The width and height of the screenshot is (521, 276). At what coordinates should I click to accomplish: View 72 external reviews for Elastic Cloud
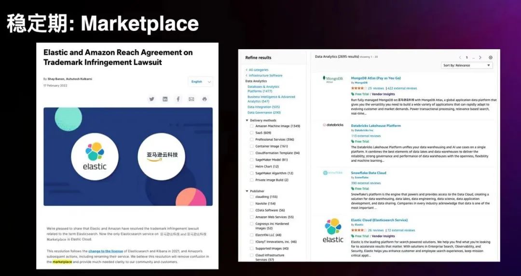[x=401, y=230]
